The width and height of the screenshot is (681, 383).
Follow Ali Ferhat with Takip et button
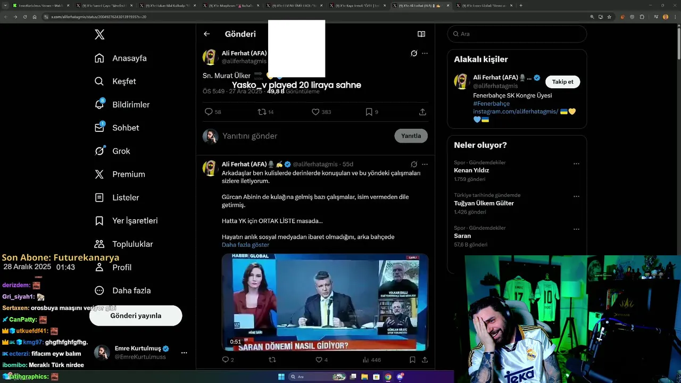(x=562, y=82)
